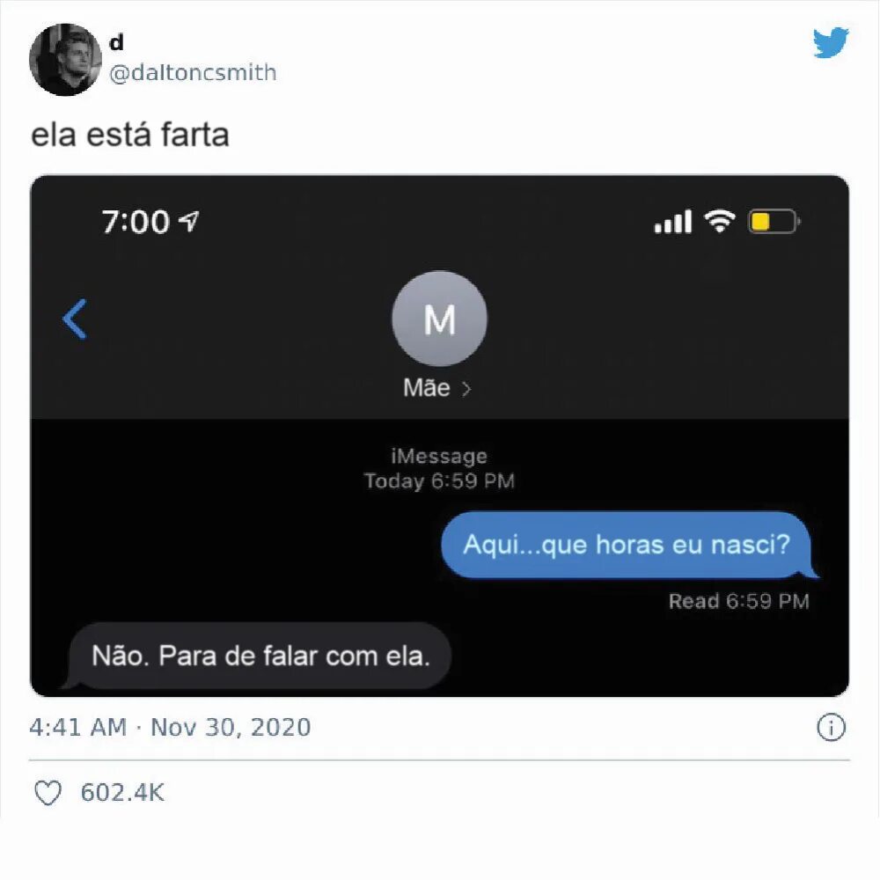Tap the Wi-Fi status icon
The height and width of the screenshot is (880, 880).
click(x=720, y=221)
